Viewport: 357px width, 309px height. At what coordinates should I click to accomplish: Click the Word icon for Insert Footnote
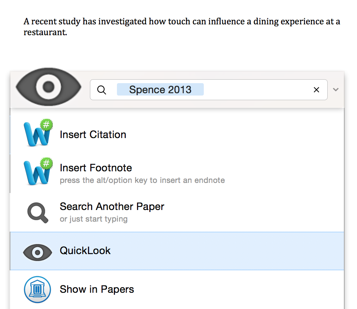coord(38,171)
